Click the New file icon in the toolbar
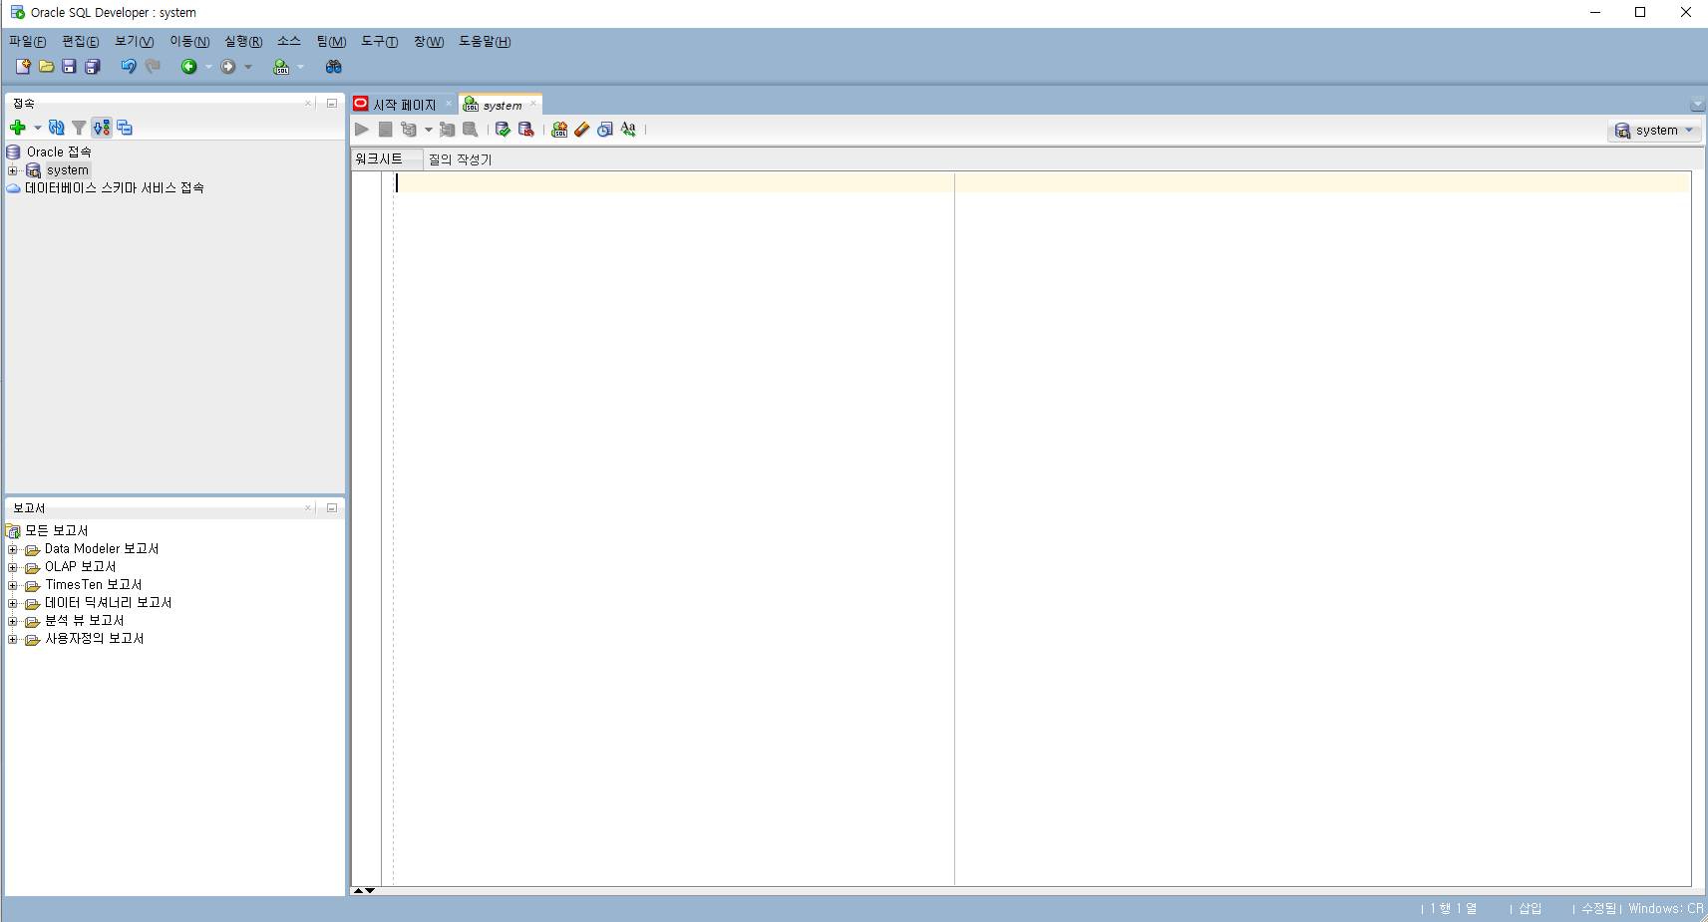The image size is (1708, 922). [x=22, y=67]
